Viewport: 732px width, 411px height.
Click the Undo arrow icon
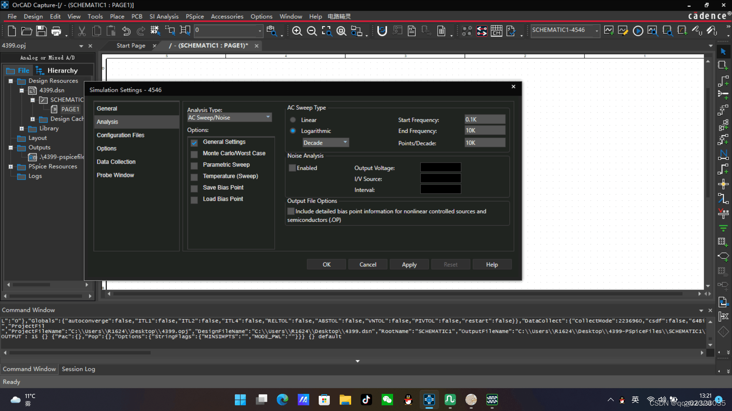coord(126,31)
